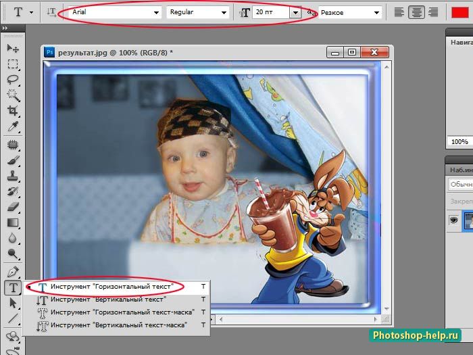Select the Rectangular Marquee tool
The height and width of the screenshot is (355, 473).
pyautogui.click(x=13, y=64)
